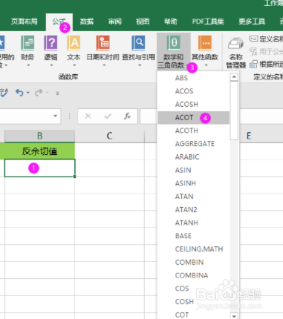Viewport: 283px width, 319px height.
Task: Click the Enter checkmark in formula bar
Action: 108,116
